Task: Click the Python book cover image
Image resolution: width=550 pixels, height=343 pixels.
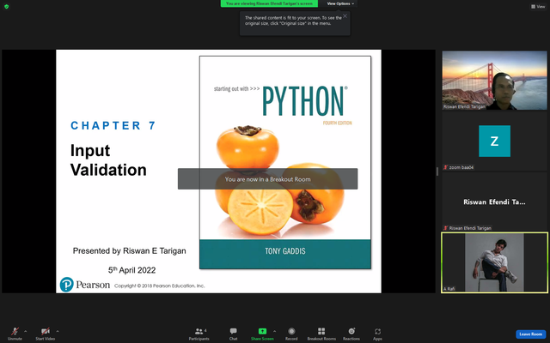Action: click(284, 162)
